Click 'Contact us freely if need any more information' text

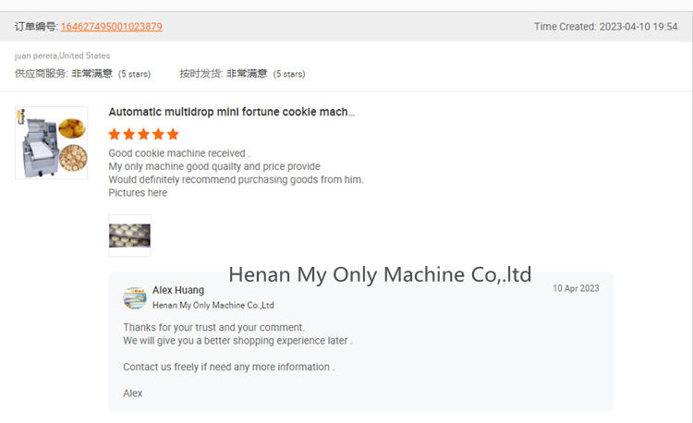pyautogui.click(x=228, y=367)
